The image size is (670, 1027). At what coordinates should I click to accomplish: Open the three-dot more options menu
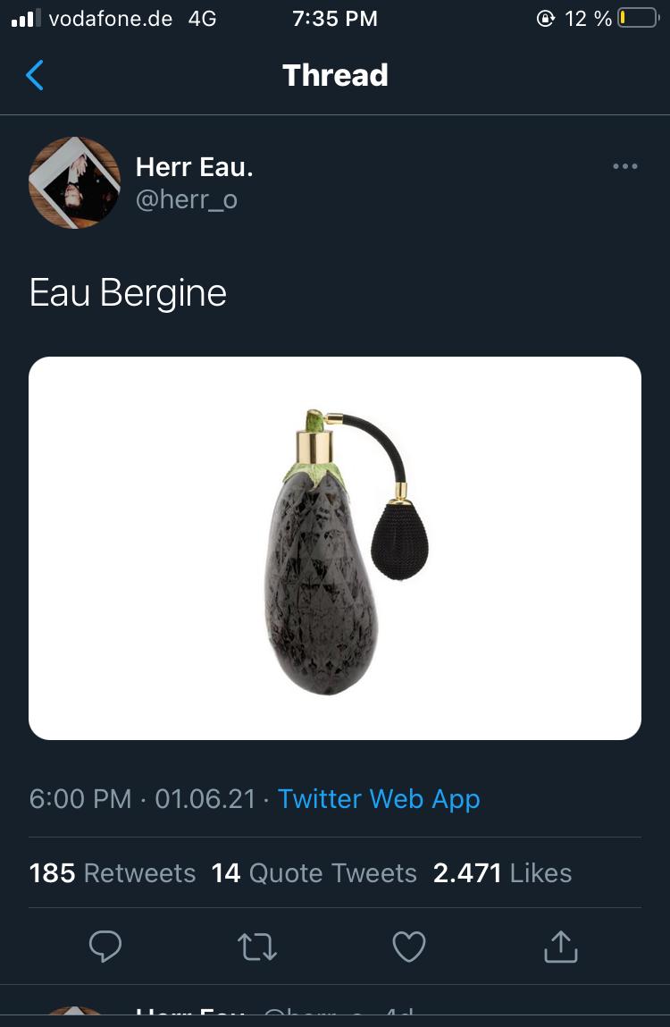pyautogui.click(x=624, y=166)
